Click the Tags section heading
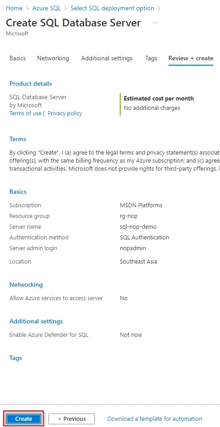The image size is (220, 427). (16, 358)
